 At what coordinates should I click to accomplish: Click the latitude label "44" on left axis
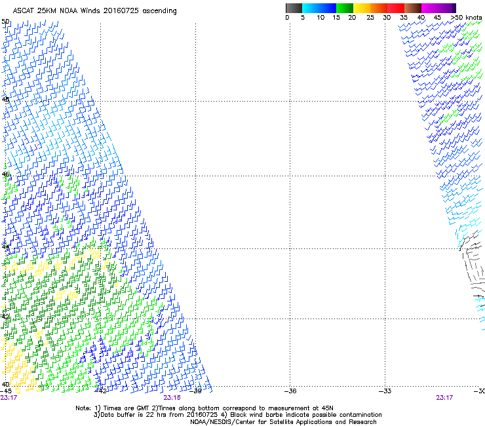(5, 247)
